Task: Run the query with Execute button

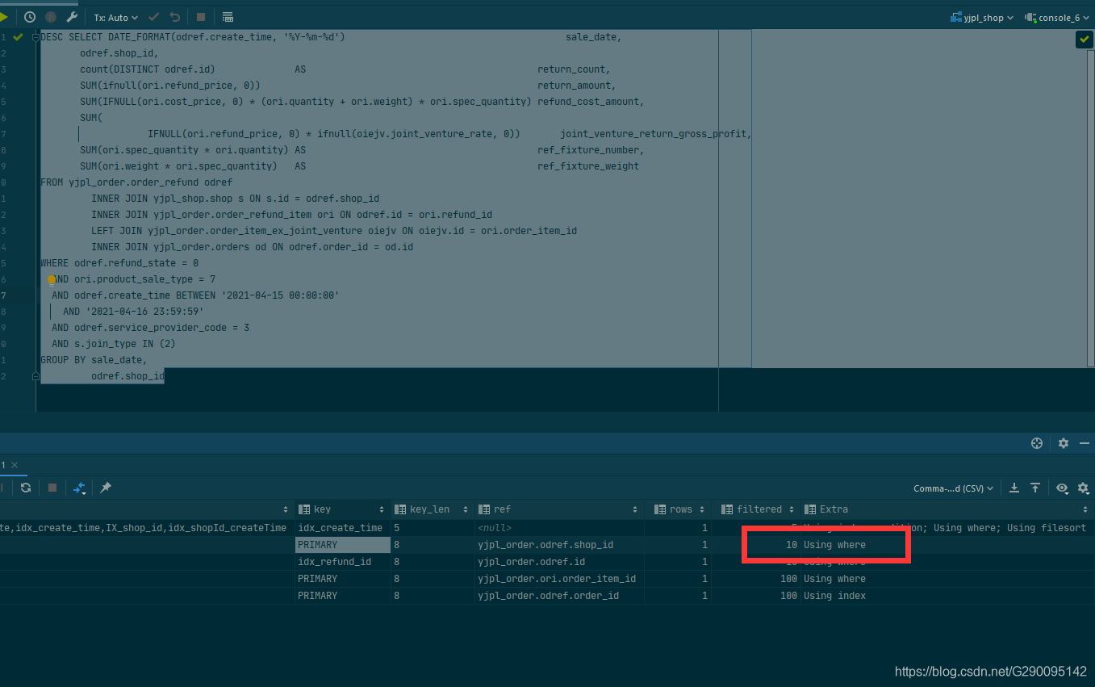Action: point(4,16)
